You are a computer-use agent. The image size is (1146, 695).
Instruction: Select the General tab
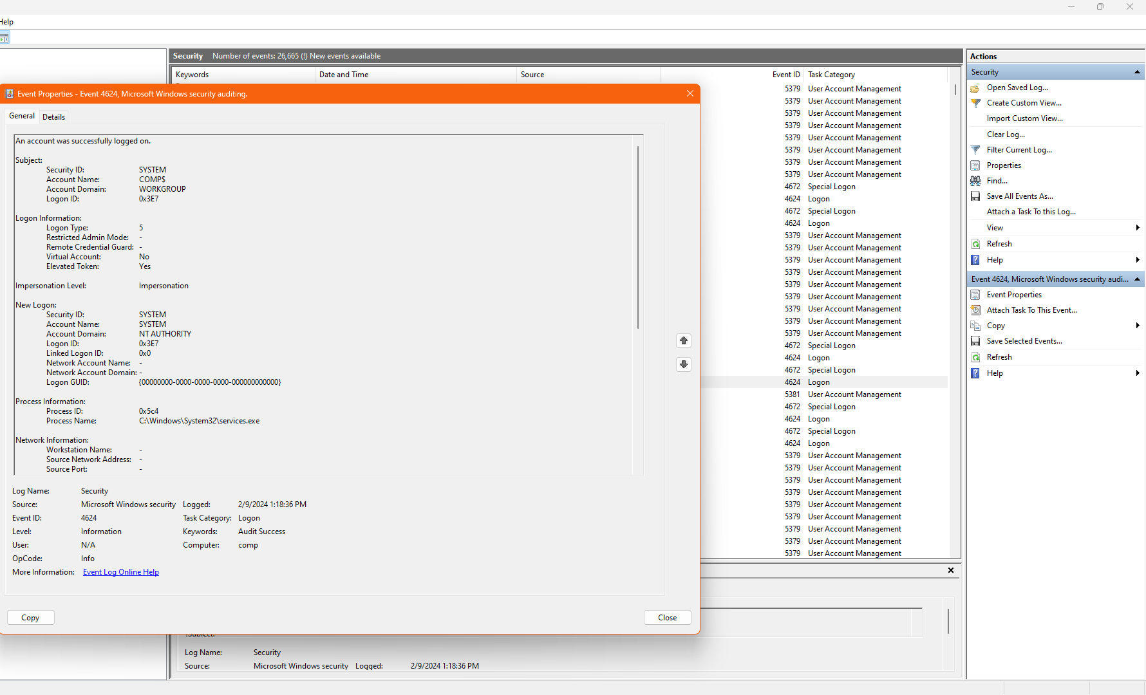point(22,116)
